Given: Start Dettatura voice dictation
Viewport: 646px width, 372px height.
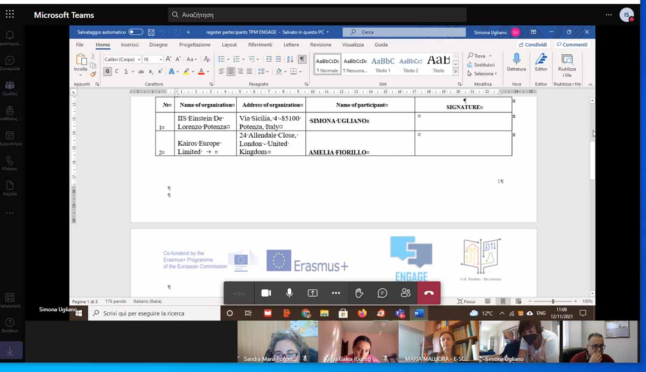Looking at the screenshot, I should (516, 62).
